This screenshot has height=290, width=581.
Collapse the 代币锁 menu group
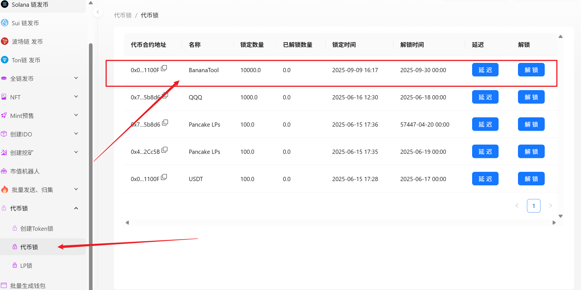(76, 208)
